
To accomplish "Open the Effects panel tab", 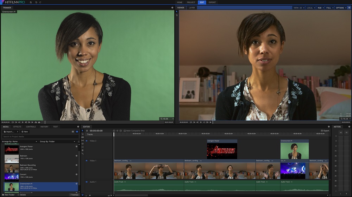I will click(x=17, y=127).
